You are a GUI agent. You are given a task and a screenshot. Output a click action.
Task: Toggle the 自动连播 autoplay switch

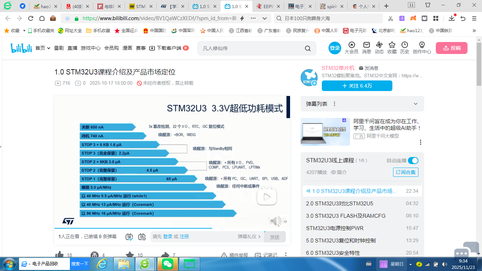pyautogui.click(x=413, y=161)
